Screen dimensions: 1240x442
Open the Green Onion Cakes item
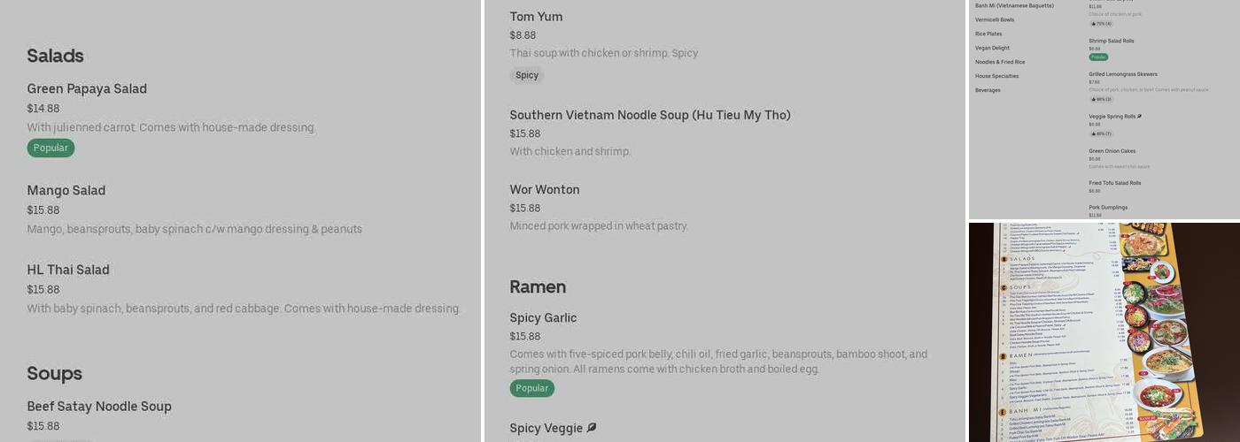(x=1112, y=151)
